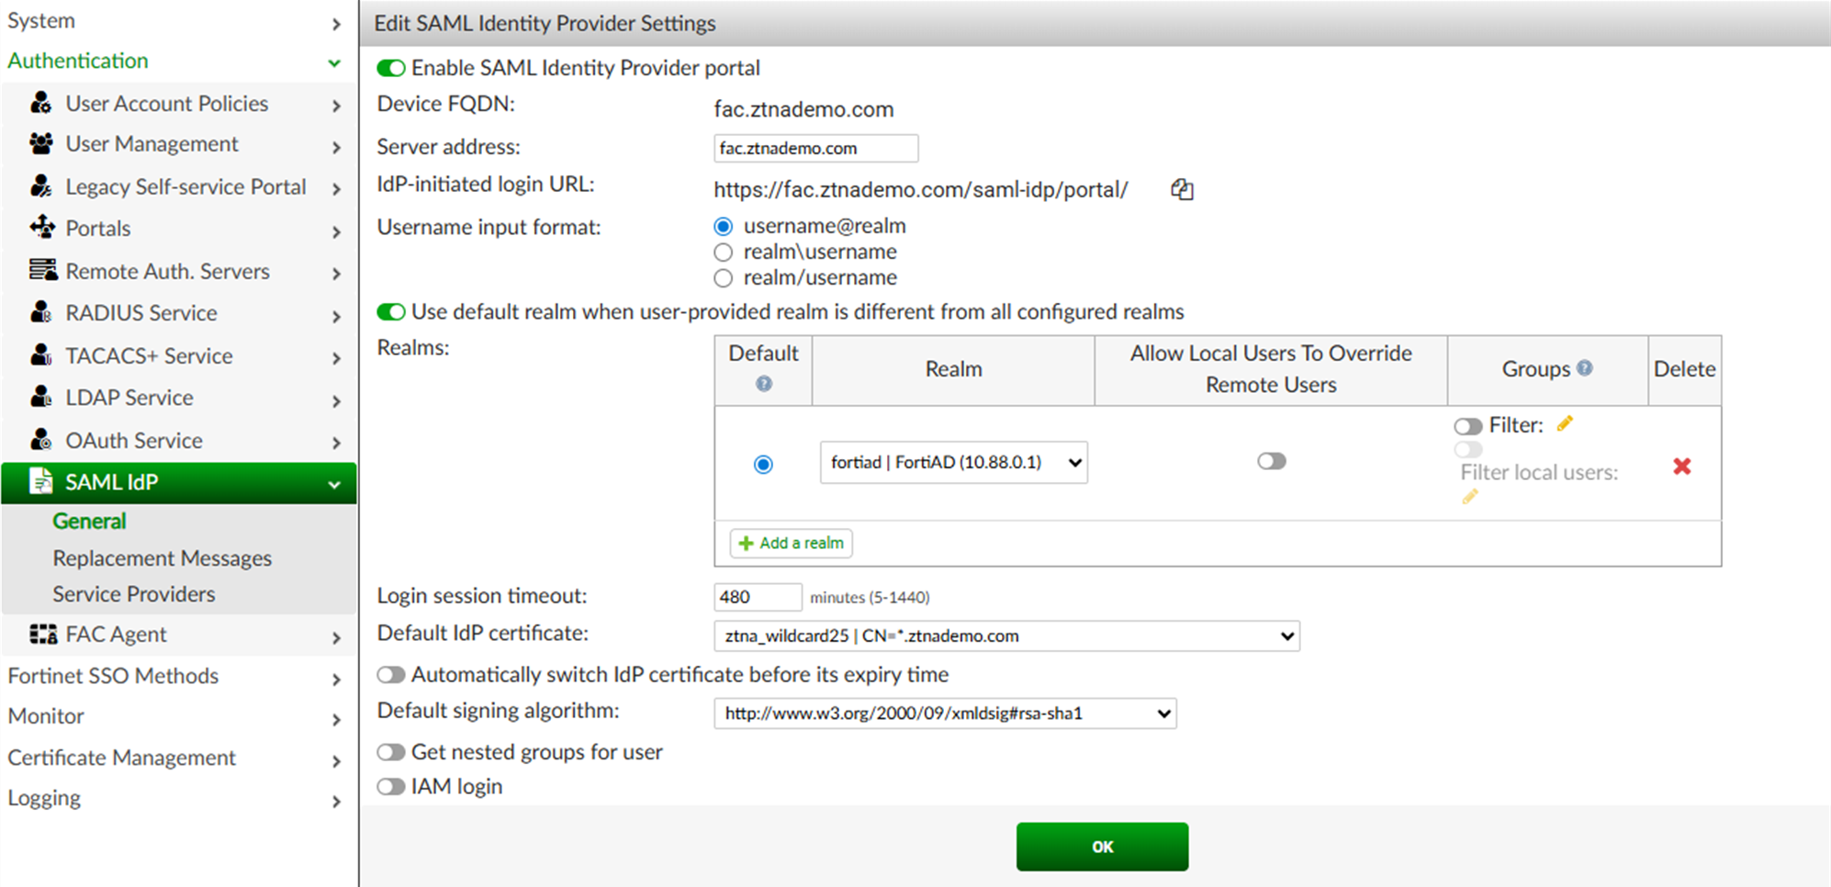Screen dimensions: 1831x887
Task: Click the FAC Agent sidebar icon
Action: [x=43, y=634]
